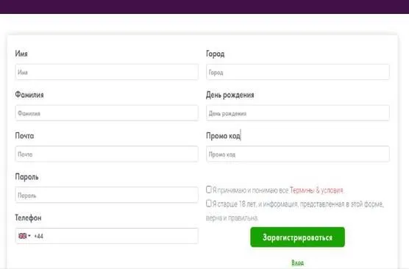Click into the Пароль password field
This screenshot has height=269, width=409.
(107, 195)
